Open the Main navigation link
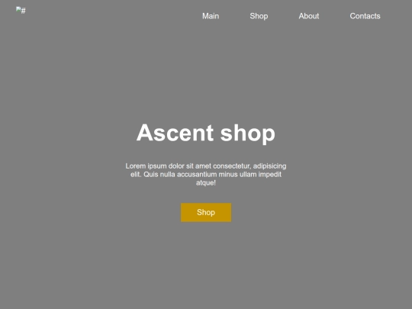 211,16
